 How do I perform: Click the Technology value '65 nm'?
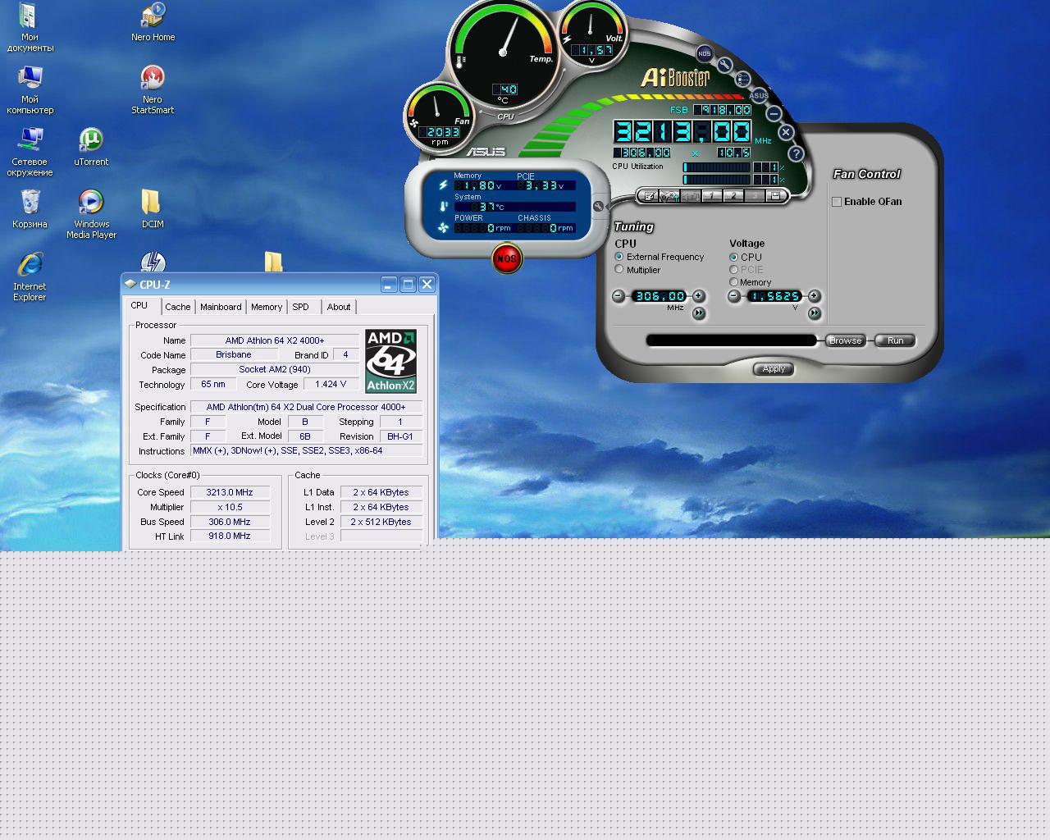tap(213, 384)
